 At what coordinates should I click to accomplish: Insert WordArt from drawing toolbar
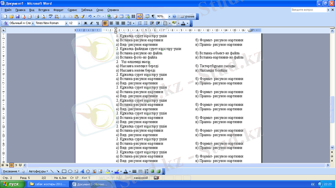pyautogui.click(x=82, y=171)
